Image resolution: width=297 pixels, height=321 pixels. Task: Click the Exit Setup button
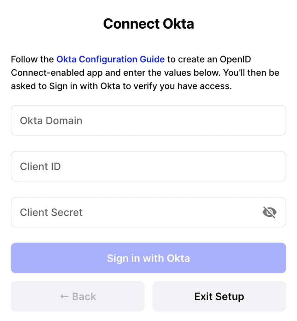[219, 296]
